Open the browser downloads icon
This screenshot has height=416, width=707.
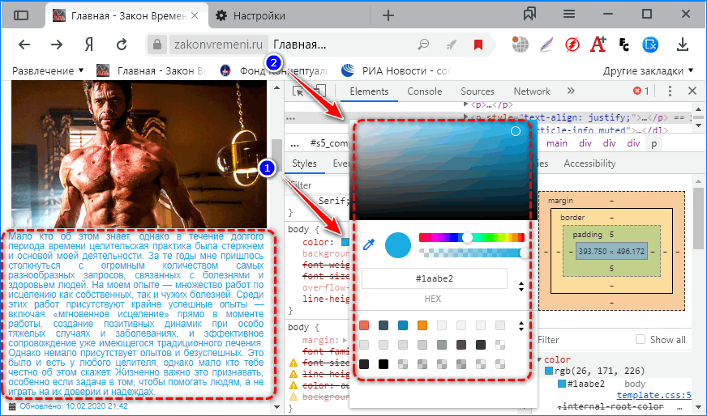tap(683, 44)
